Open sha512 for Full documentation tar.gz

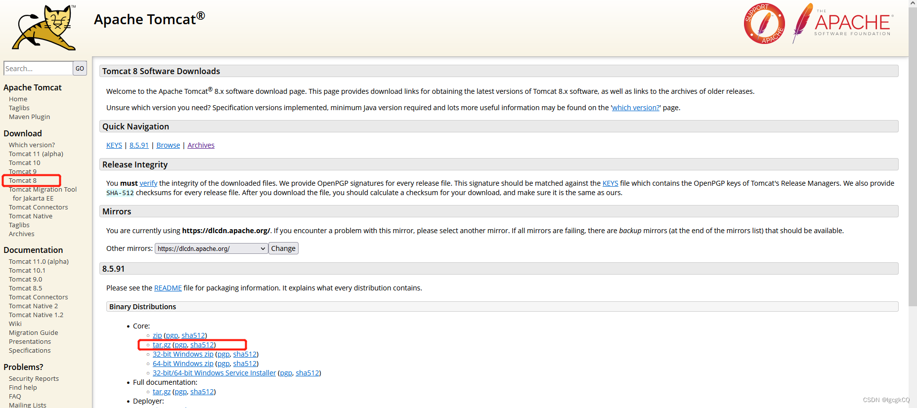(x=202, y=392)
